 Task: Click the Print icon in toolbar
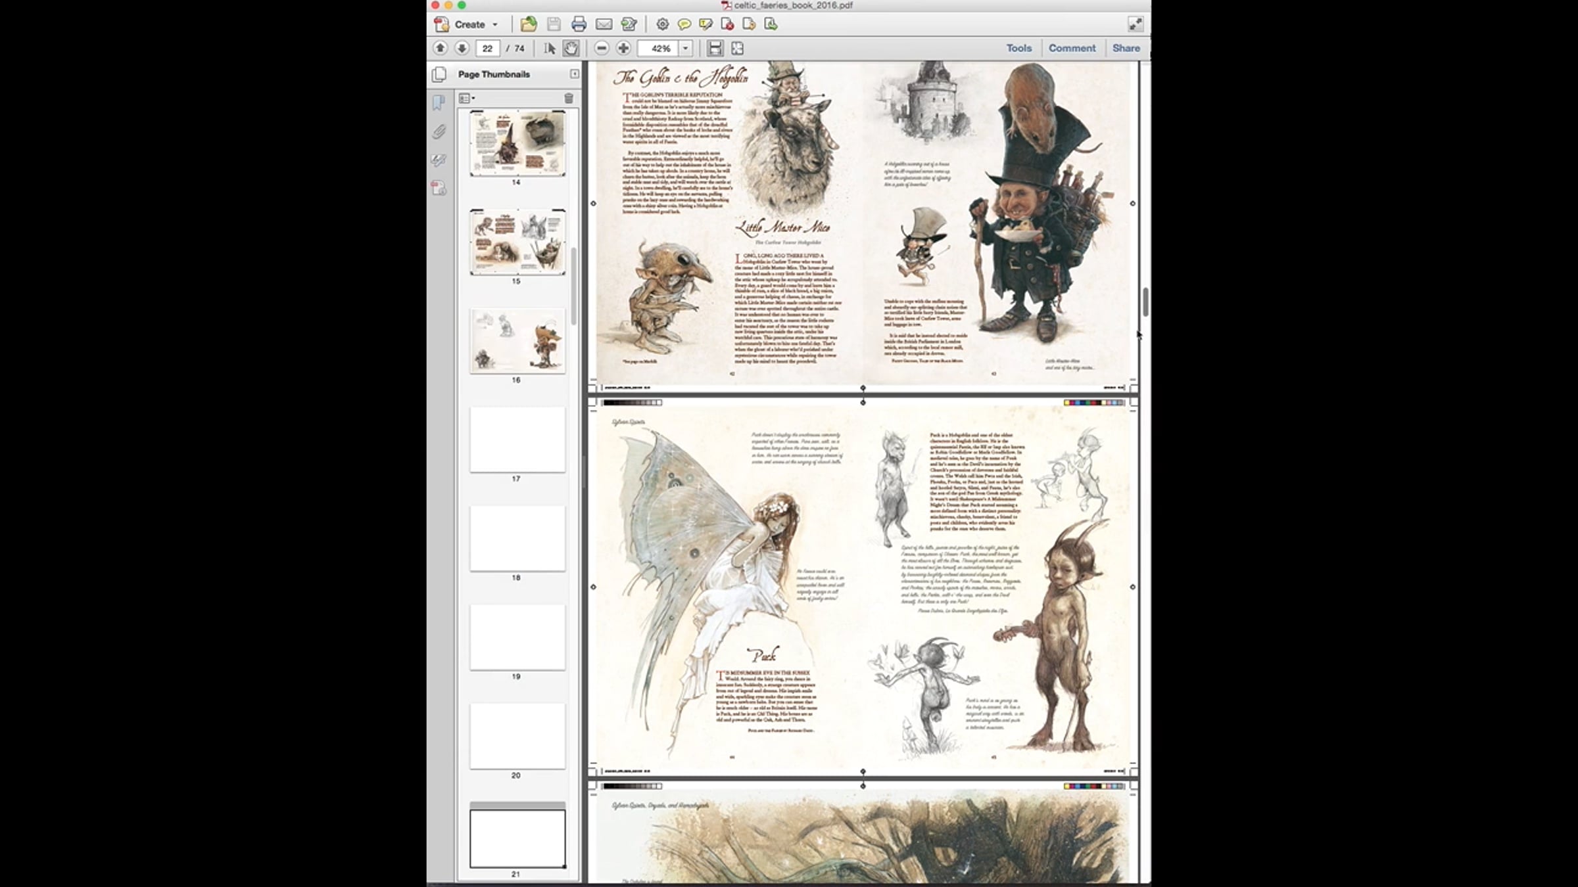coord(579,24)
